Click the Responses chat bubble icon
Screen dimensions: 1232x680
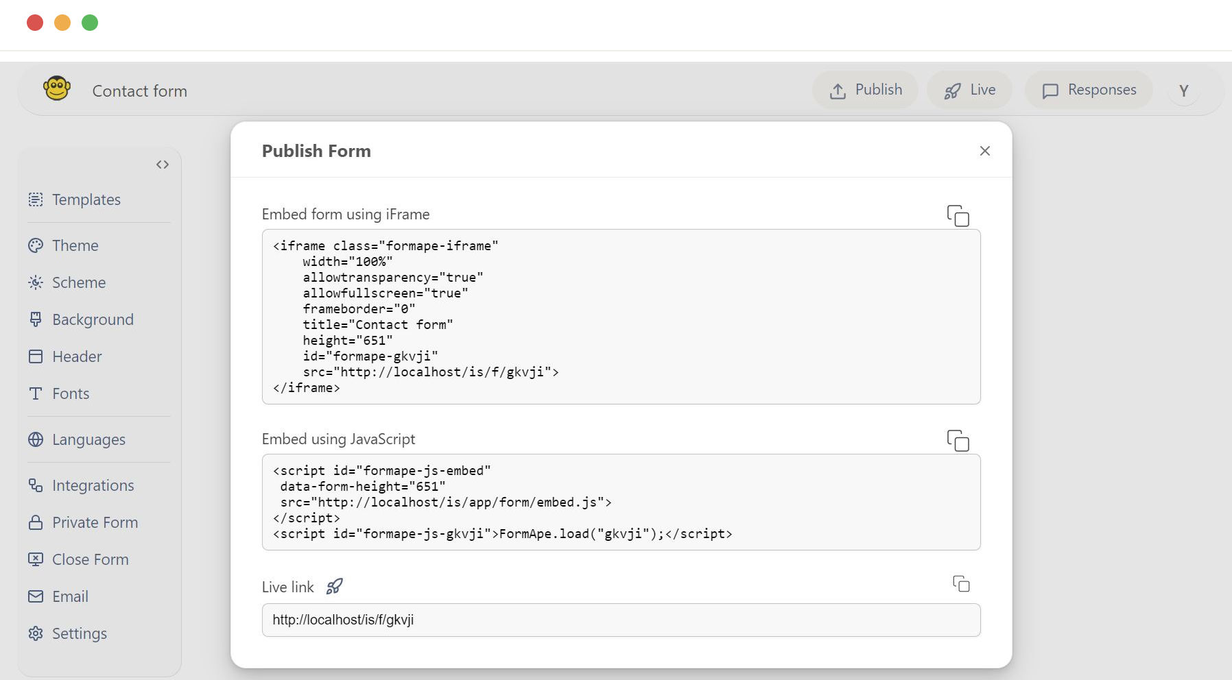(x=1050, y=91)
